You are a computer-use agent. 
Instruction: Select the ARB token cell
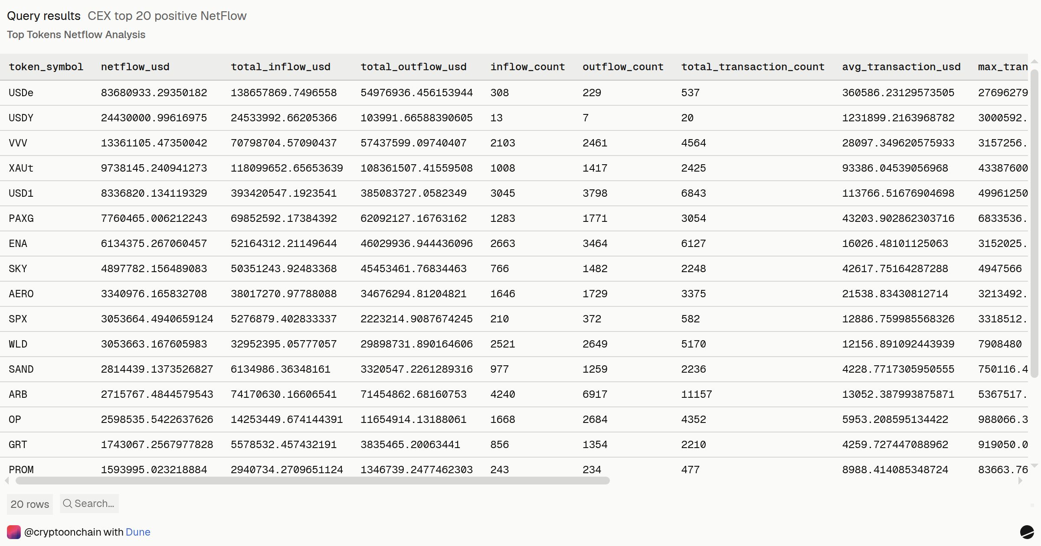click(x=18, y=394)
